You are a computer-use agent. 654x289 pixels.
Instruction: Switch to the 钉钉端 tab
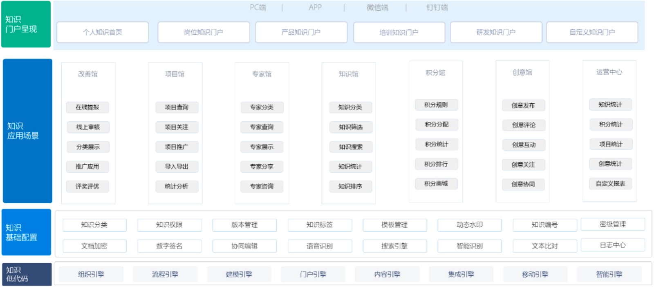[437, 7]
